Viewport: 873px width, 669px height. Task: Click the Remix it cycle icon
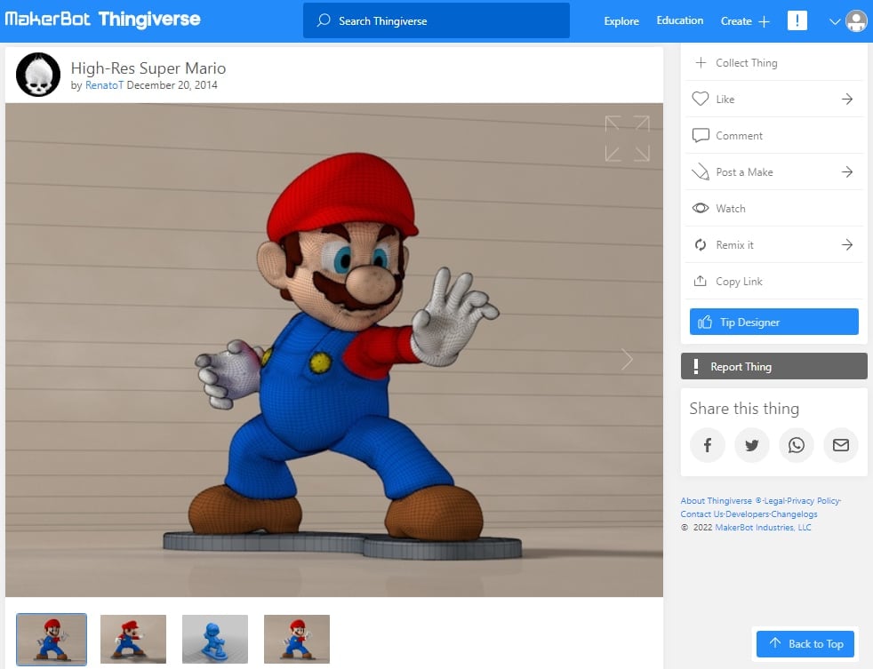tap(701, 245)
